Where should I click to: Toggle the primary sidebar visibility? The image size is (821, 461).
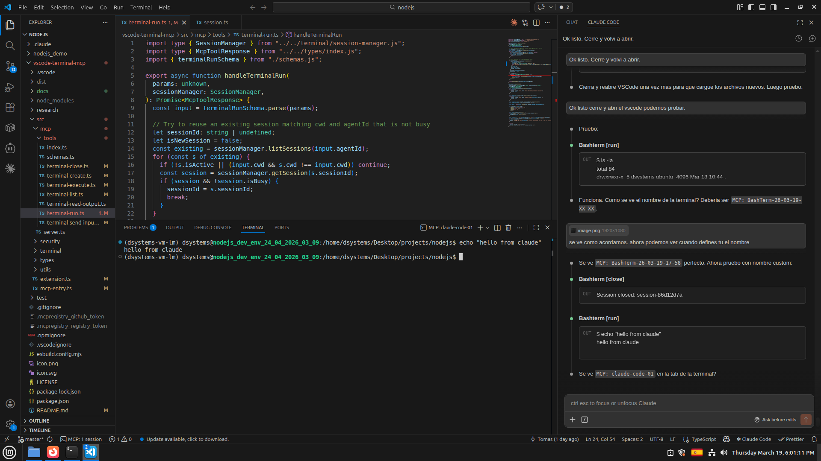[751, 7]
